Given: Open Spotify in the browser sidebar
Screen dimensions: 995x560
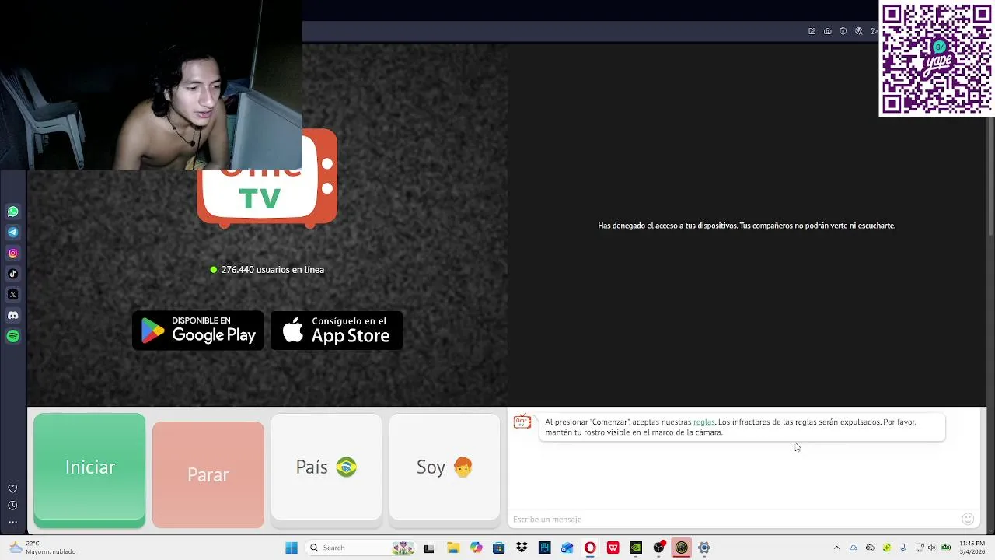Looking at the screenshot, I should point(13,336).
